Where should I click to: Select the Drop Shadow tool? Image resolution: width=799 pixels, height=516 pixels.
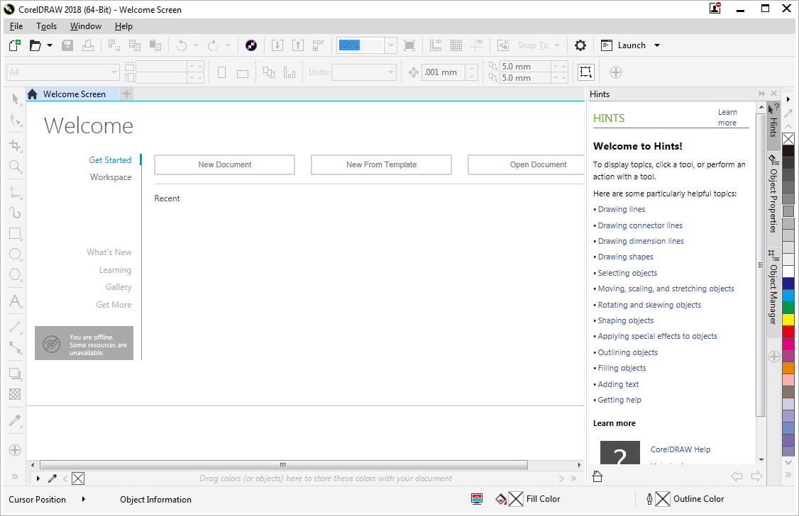coord(16,374)
